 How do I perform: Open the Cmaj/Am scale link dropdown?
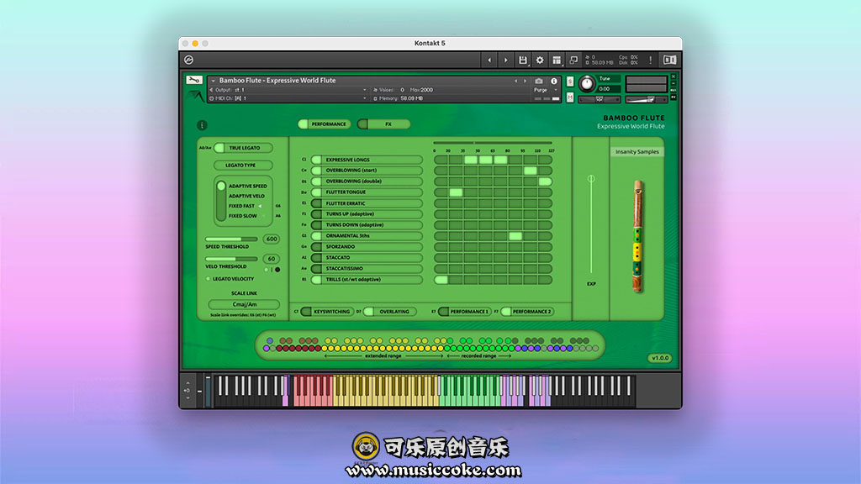pos(244,304)
